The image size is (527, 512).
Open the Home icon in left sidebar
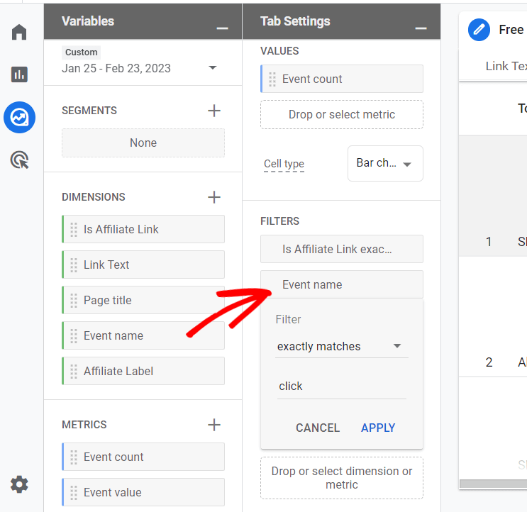click(19, 33)
